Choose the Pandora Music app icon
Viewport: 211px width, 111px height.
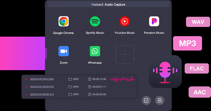(x=154, y=21)
